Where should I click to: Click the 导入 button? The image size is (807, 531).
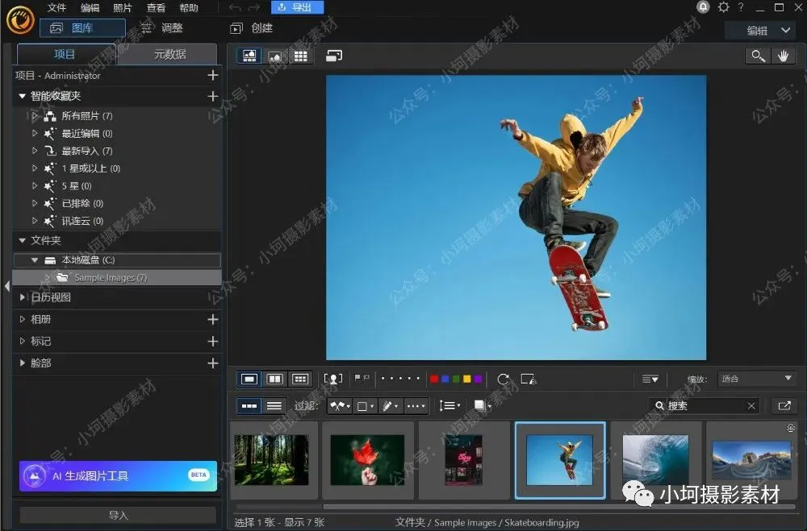pos(118,515)
